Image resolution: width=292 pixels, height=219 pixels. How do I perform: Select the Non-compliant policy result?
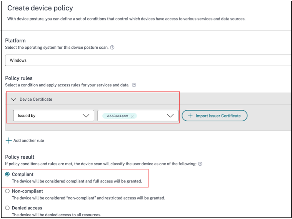(x=7, y=191)
